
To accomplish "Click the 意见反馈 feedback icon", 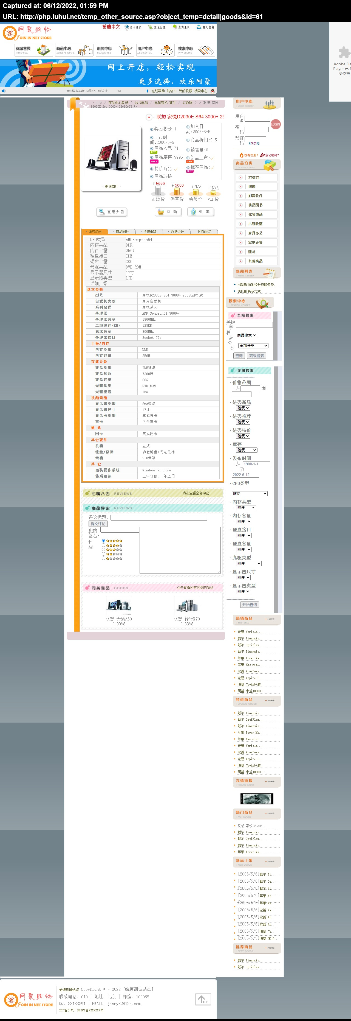I will click(x=150, y=27).
